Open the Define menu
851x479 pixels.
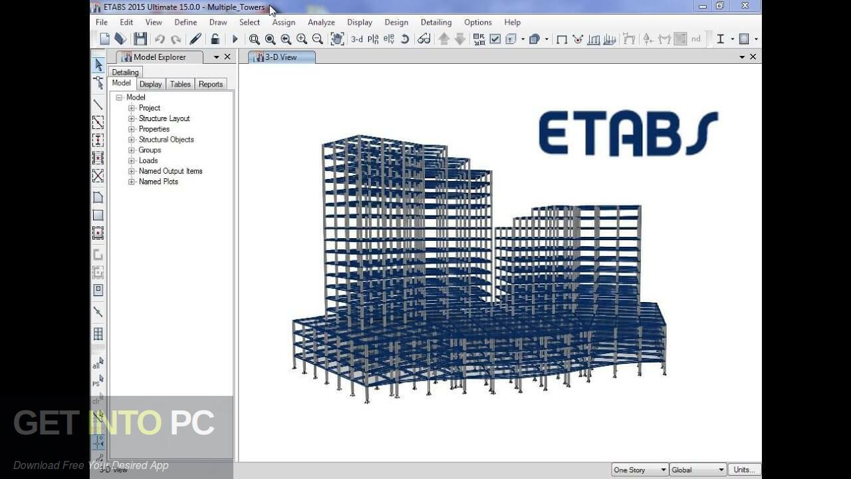tap(185, 22)
